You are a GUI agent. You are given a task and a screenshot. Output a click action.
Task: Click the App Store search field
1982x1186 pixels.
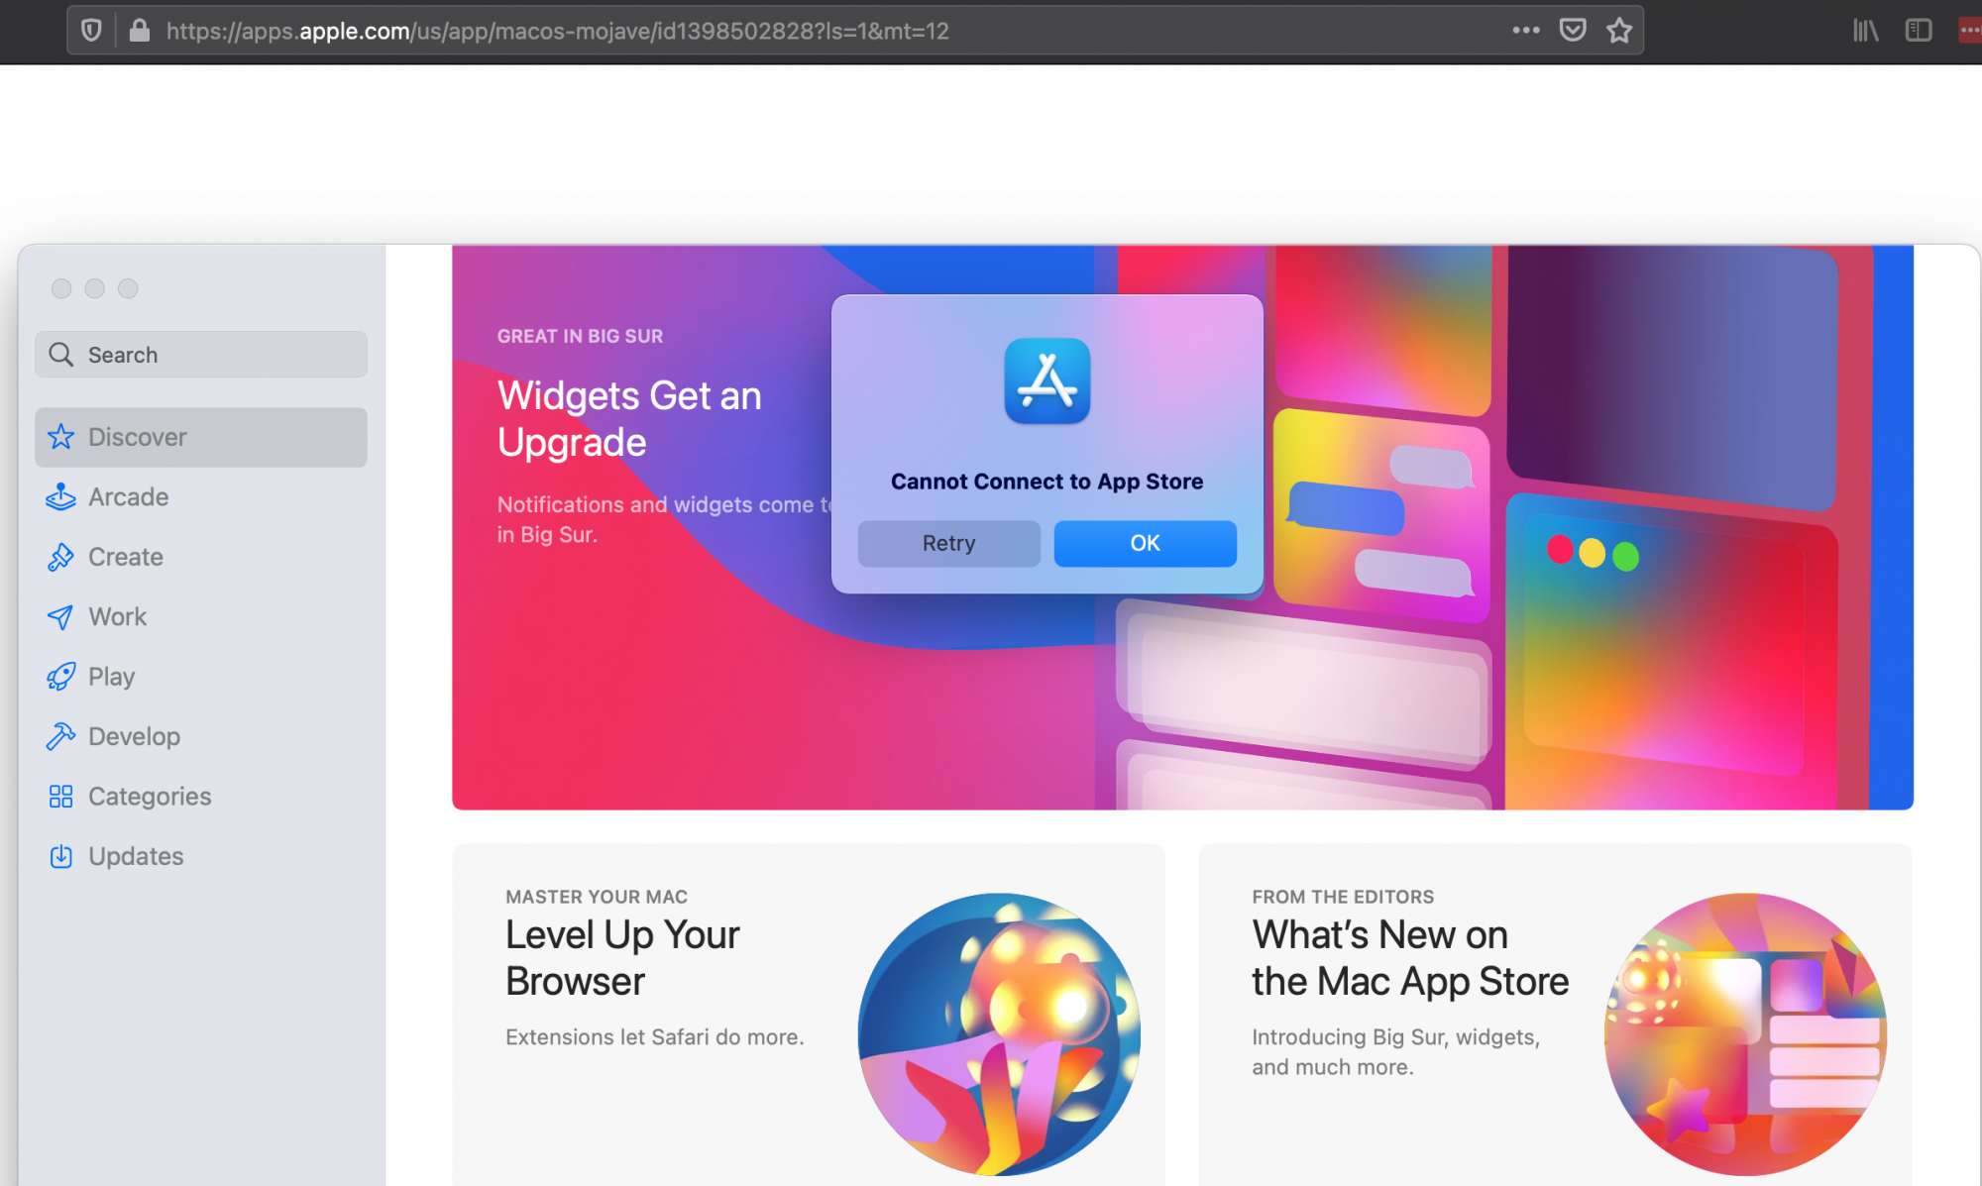point(201,355)
